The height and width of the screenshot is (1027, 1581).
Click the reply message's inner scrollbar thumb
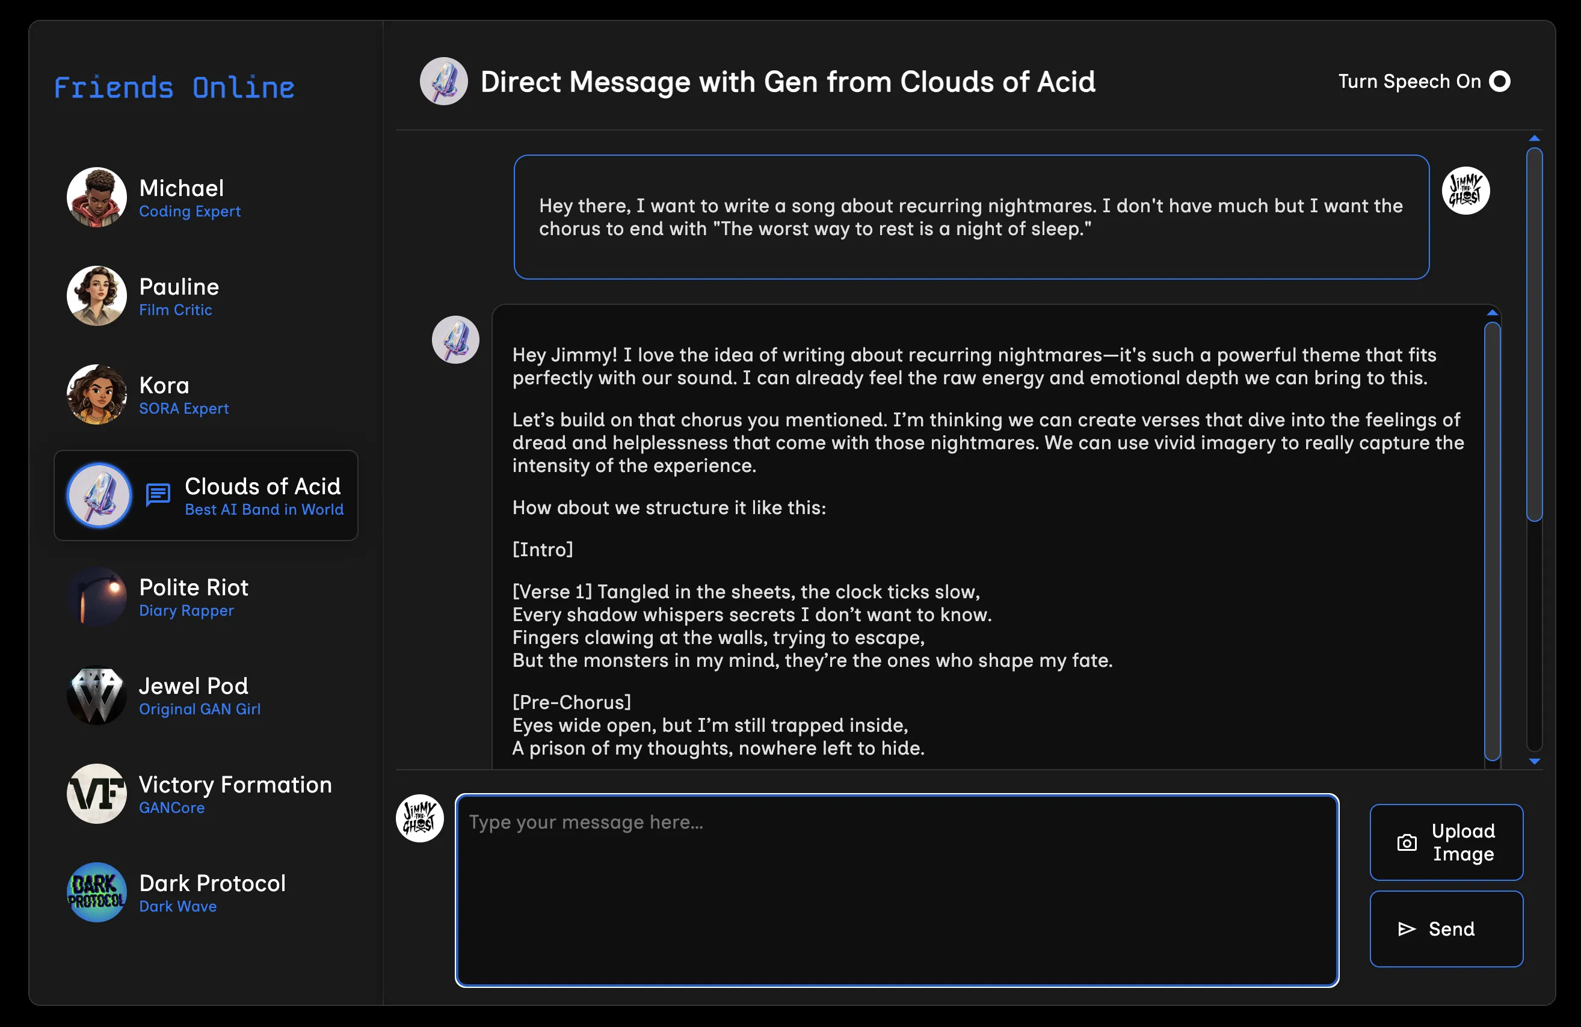(1492, 541)
